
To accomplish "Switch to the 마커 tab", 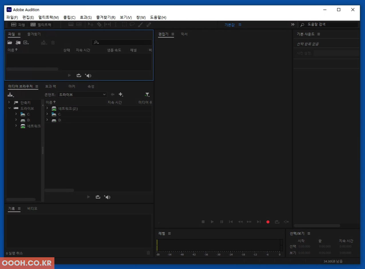I will point(72,86).
